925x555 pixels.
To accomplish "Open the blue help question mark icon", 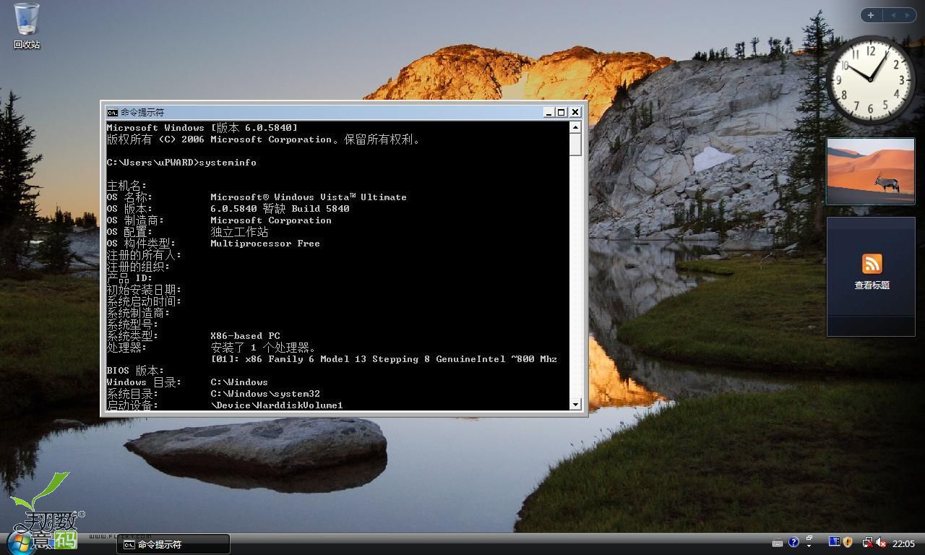I will (793, 542).
